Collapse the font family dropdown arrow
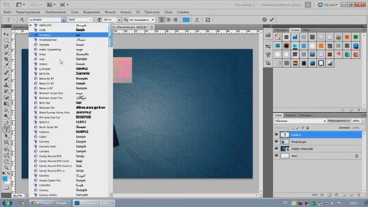The width and height of the screenshot is (368, 207). [64, 20]
